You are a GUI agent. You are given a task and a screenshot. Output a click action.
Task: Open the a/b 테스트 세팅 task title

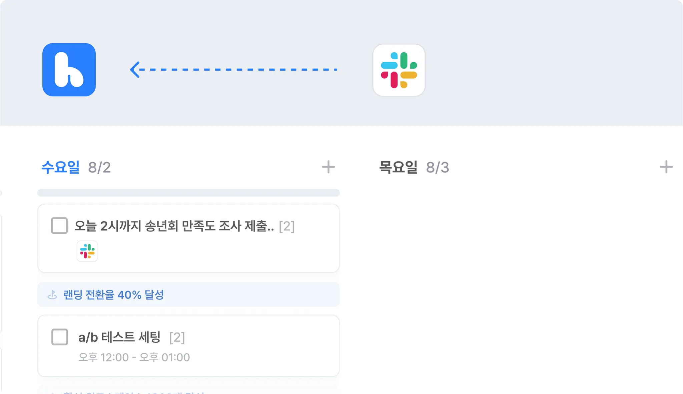(119, 337)
